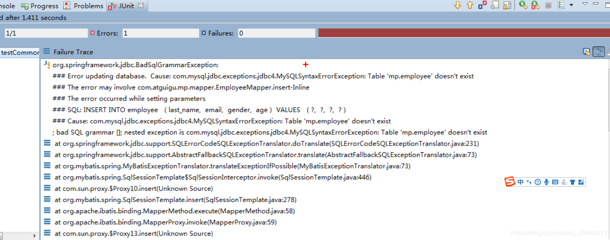610x240 pixels.
Task: Open Sogou skin shirt icon
Action: (x=573, y=182)
